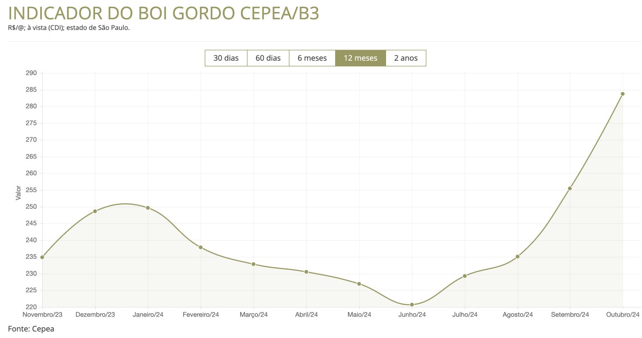The width and height of the screenshot is (642, 338).
Task: Select the 30 dias period tab
Action: 226,58
